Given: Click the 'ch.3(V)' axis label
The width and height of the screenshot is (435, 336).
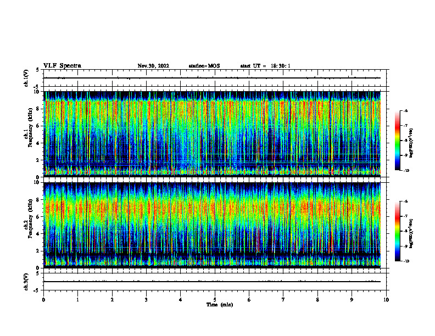Looking at the screenshot, I should [26, 282].
